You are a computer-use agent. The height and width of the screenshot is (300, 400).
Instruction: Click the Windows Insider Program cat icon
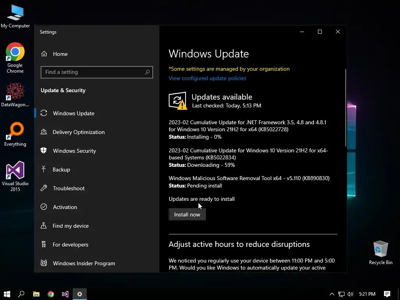tap(44, 263)
